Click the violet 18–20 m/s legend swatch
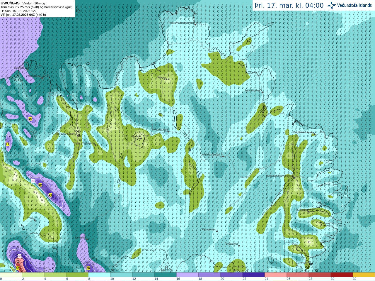This screenshot has width=375, height=281. click(209, 275)
